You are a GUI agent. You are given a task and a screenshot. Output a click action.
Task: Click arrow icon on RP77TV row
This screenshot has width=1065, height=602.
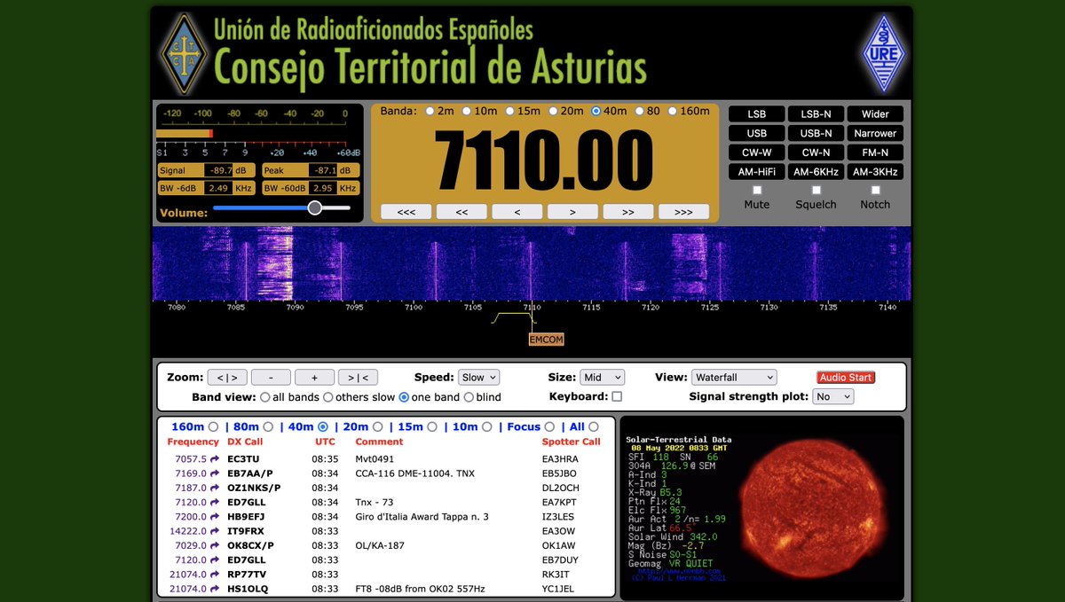pyautogui.click(x=214, y=575)
